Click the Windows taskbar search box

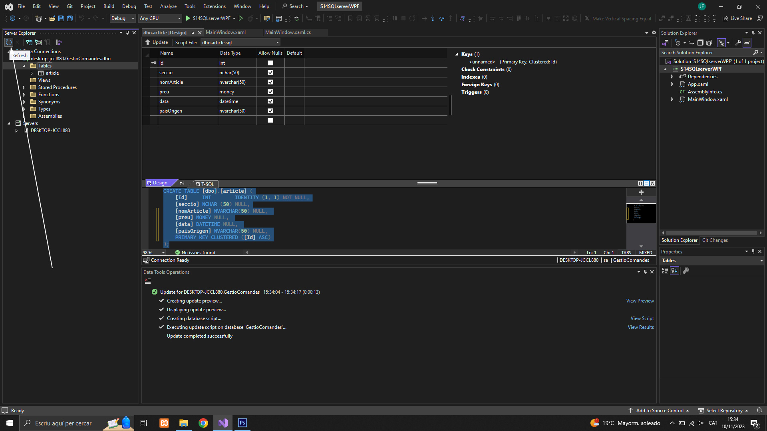63,423
